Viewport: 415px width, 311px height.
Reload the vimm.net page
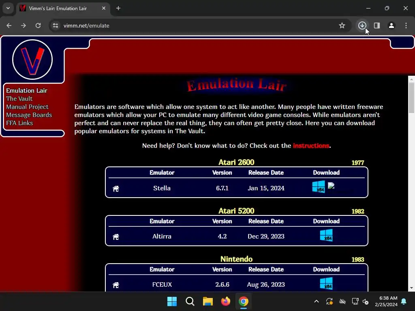point(38,26)
